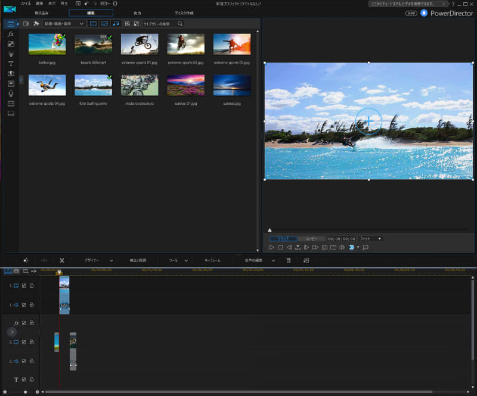This screenshot has width=477, height=396.
Task: Open the Effect Room (fx) in sidebar
Action: point(11,34)
